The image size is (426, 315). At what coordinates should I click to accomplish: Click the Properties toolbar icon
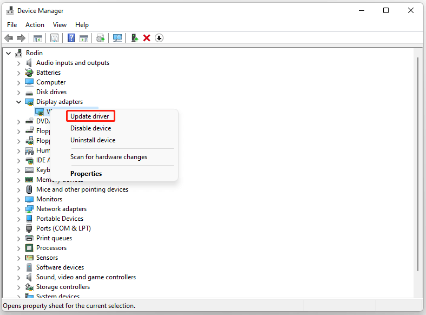(54, 38)
